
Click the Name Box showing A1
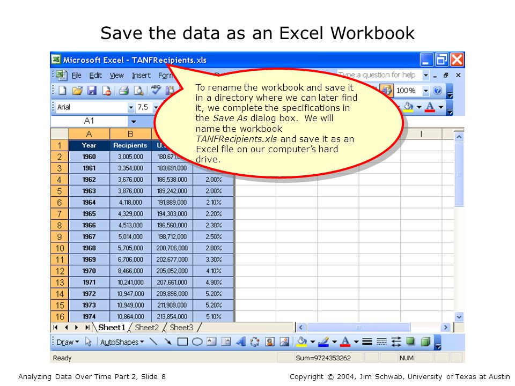(89, 121)
